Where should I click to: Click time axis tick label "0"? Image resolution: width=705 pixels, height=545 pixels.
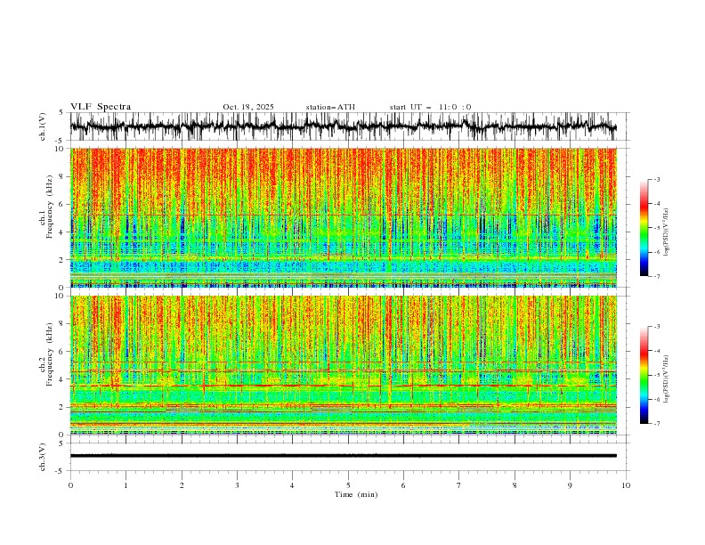coord(70,485)
